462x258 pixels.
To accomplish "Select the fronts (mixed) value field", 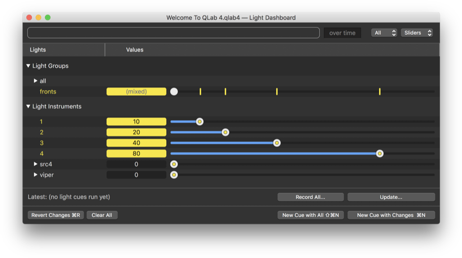I will click(x=136, y=92).
